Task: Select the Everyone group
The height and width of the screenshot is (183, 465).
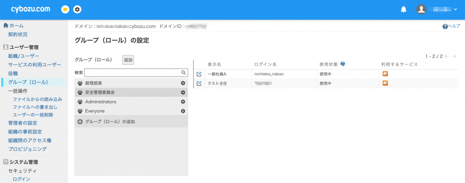Action: point(131,111)
